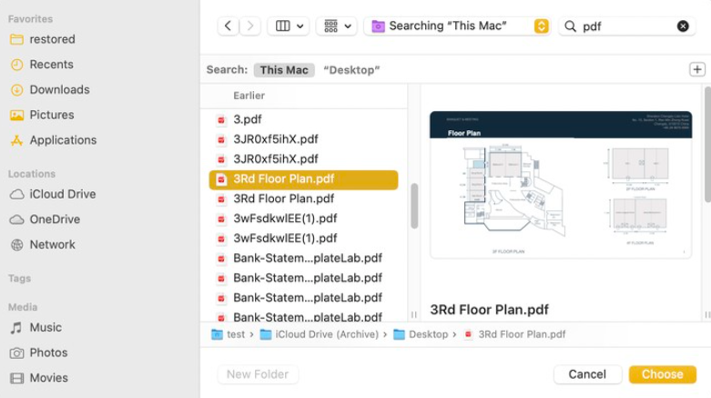The height and width of the screenshot is (398, 711).
Task: Open Downloads in the sidebar
Action: pos(59,90)
